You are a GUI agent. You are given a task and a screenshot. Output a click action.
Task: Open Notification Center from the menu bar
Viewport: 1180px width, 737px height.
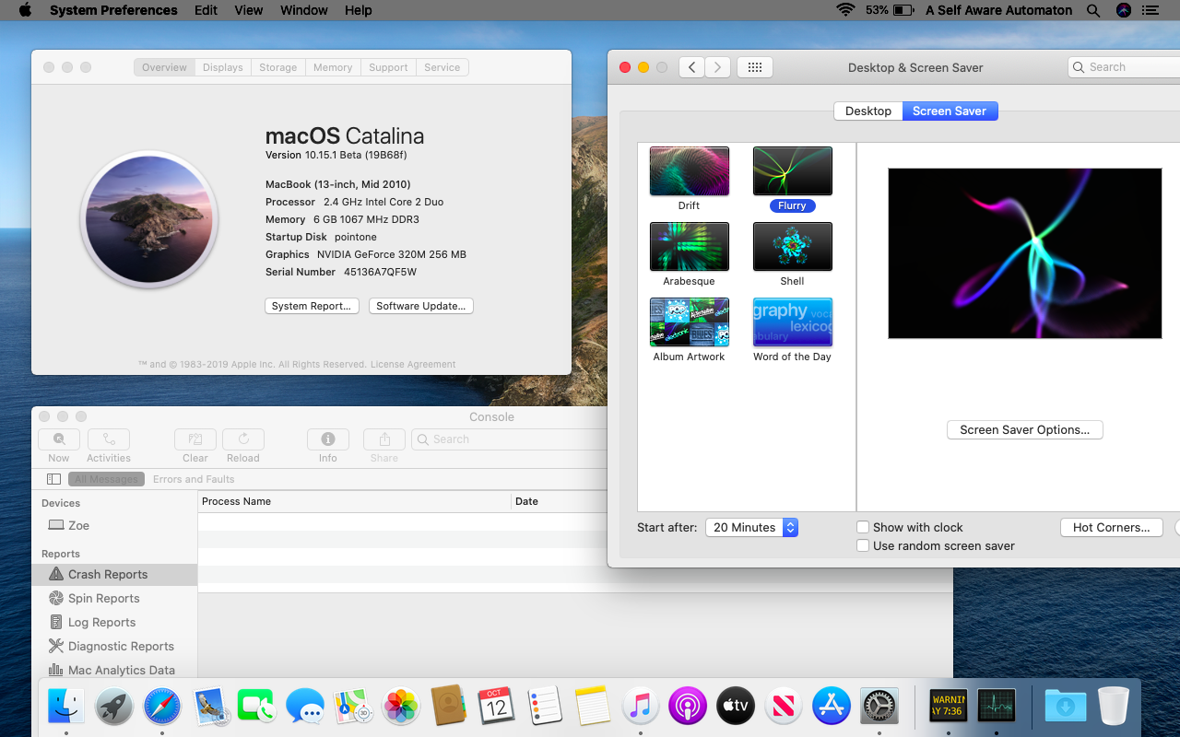1150,10
